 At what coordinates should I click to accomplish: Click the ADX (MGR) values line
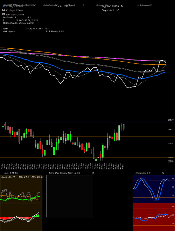click(26, 29)
